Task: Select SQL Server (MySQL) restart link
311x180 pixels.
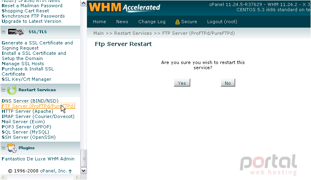Action: [25, 132]
